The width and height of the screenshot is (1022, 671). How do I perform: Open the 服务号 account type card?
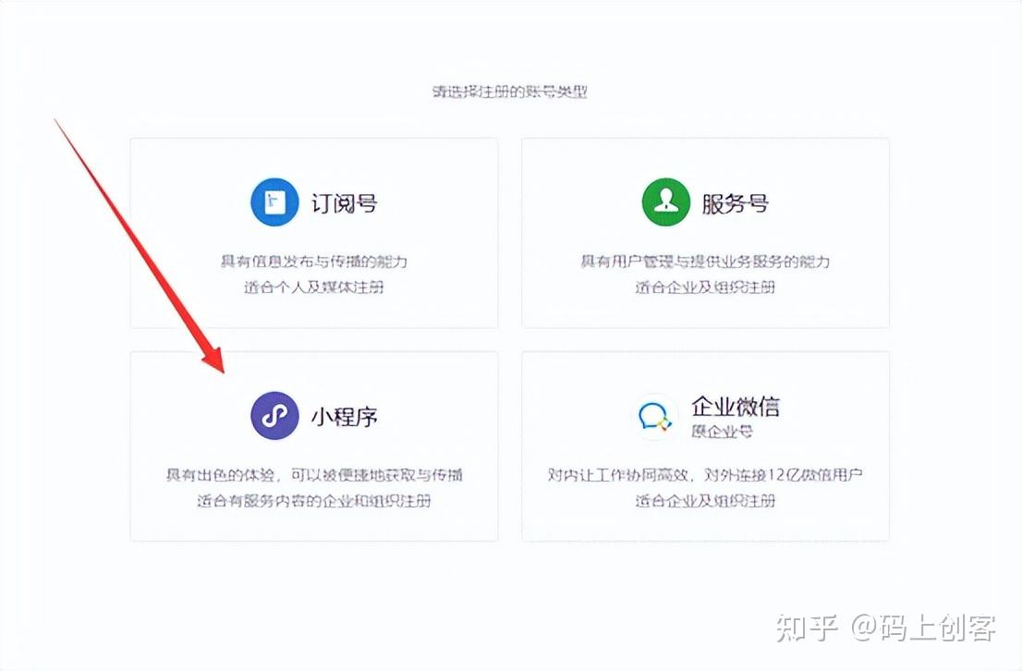pyautogui.click(x=705, y=233)
